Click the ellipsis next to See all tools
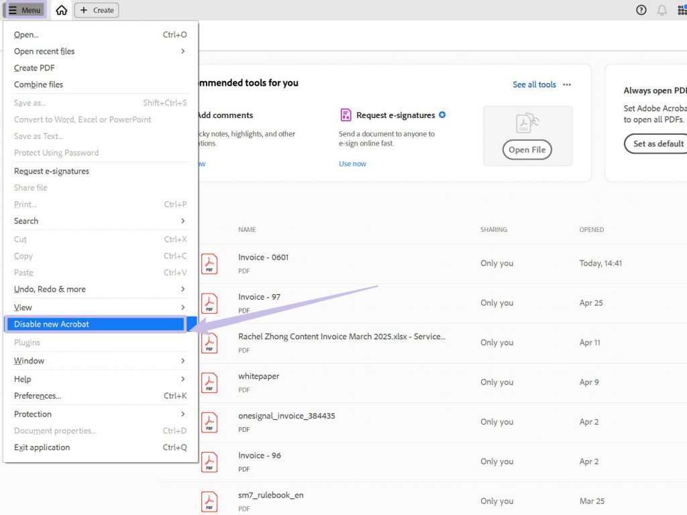Screen dimensions: 687x515 point(567,84)
